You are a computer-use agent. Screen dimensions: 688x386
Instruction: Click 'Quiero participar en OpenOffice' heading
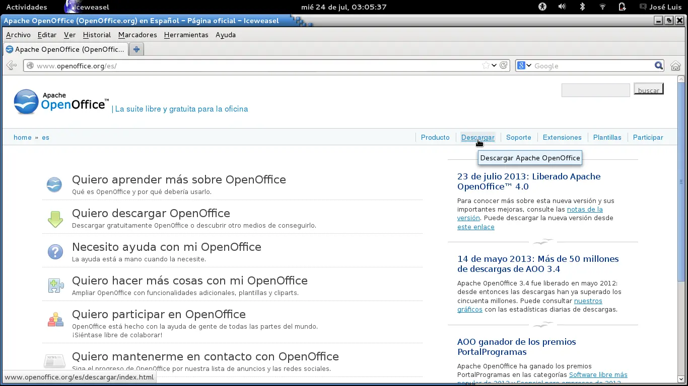(x=159, y=314)
